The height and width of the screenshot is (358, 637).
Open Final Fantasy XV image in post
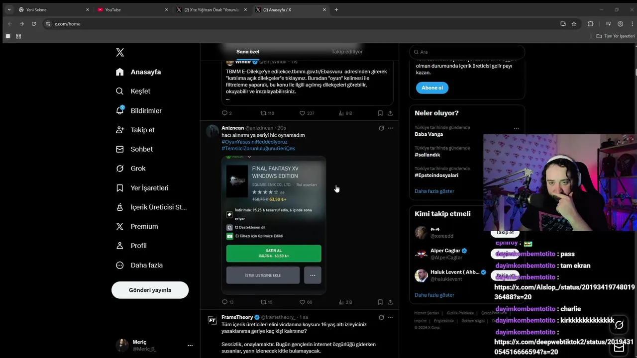pyautogui.click(x=274, y=225)
